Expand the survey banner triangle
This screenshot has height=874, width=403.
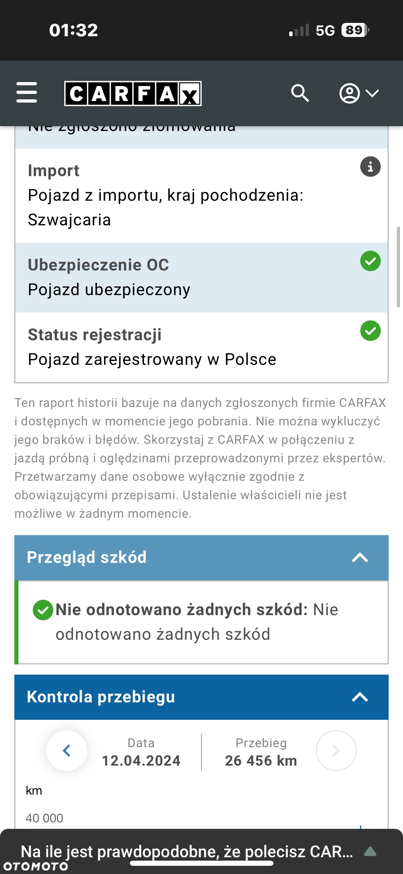point(370,851)
